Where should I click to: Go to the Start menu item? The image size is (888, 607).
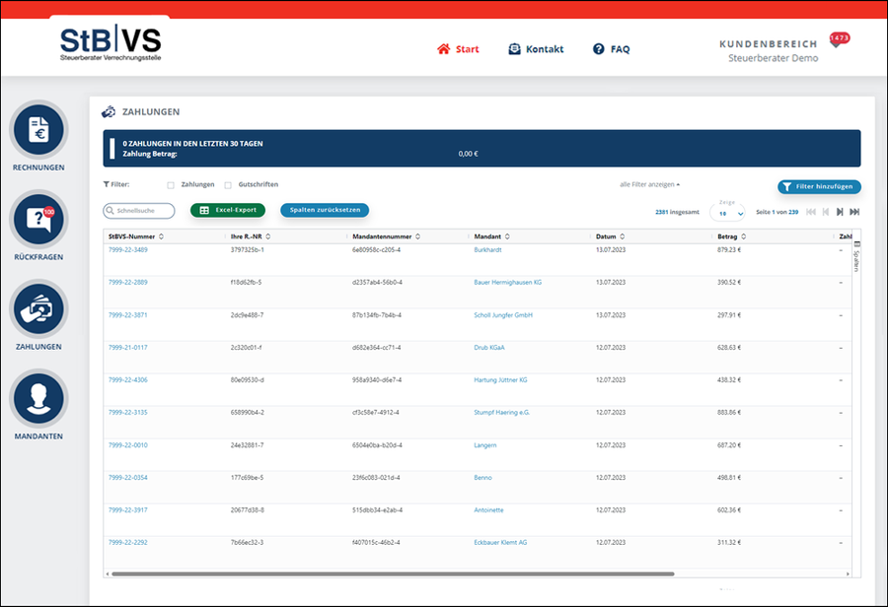(x=458, y=49)
